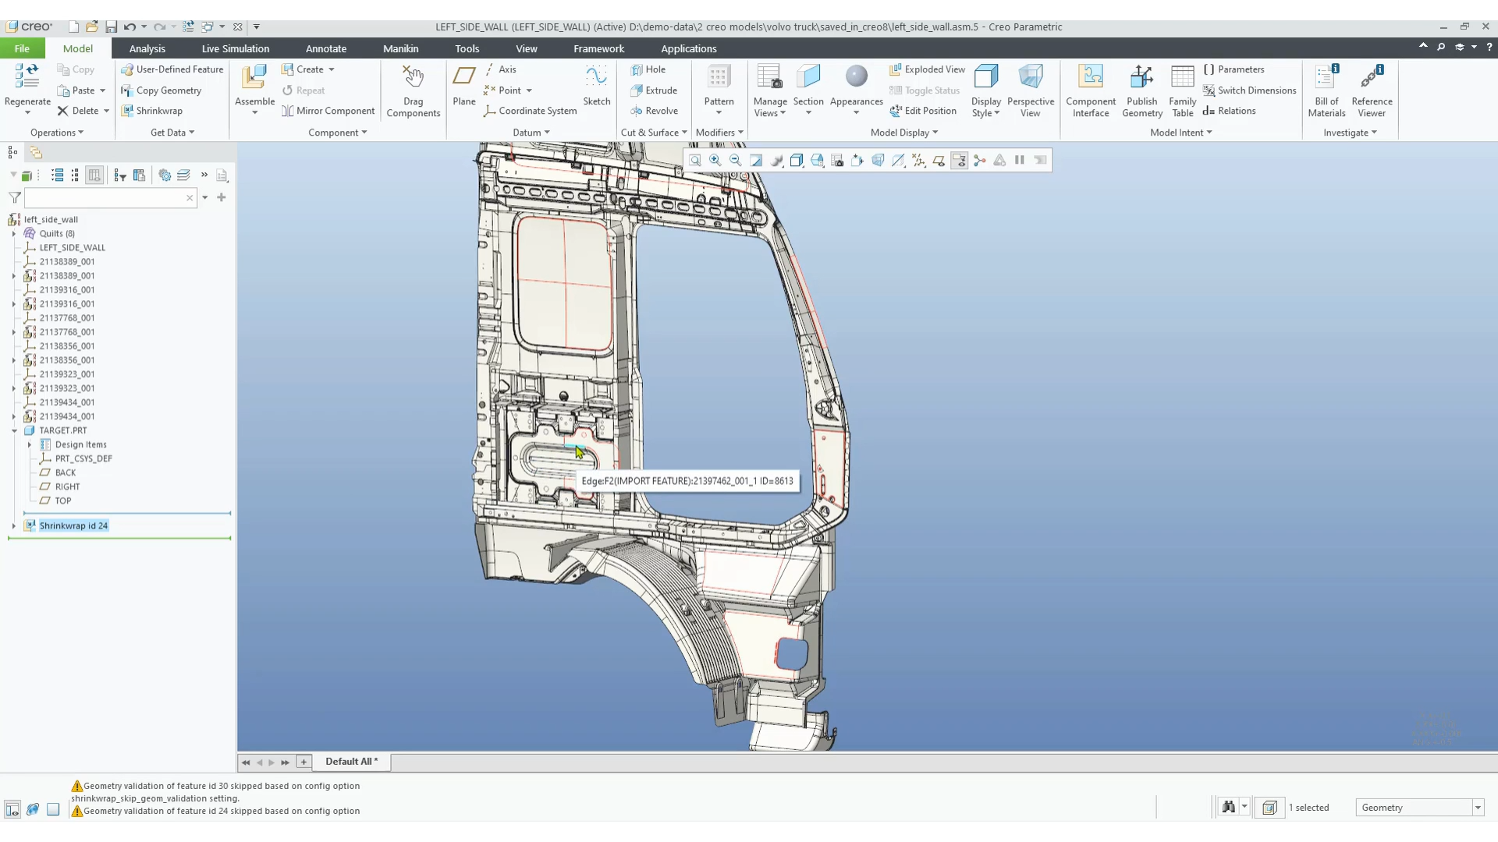Toggle Perspective View
Screen dimensions: 1498x842
[1030, 90]
